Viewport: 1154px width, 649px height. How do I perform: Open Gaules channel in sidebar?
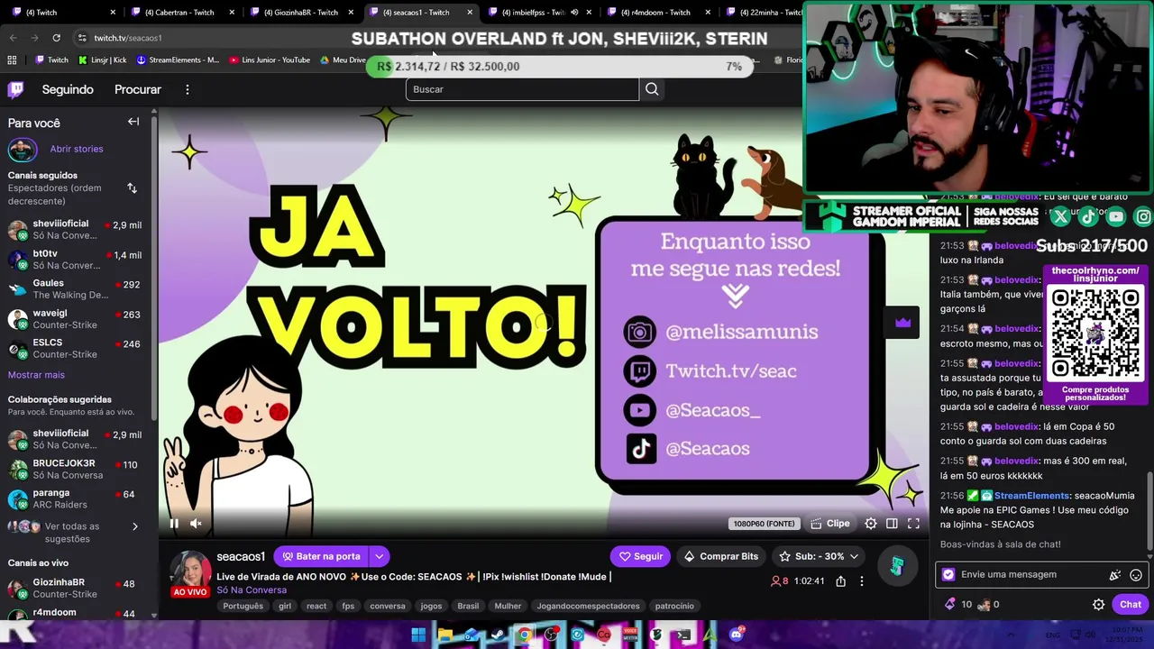point(75,289)
